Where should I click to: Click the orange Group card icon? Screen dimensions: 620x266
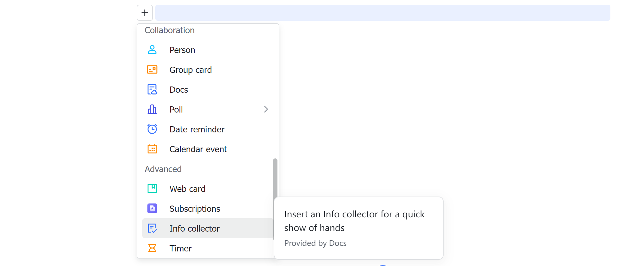coord(152,69)
